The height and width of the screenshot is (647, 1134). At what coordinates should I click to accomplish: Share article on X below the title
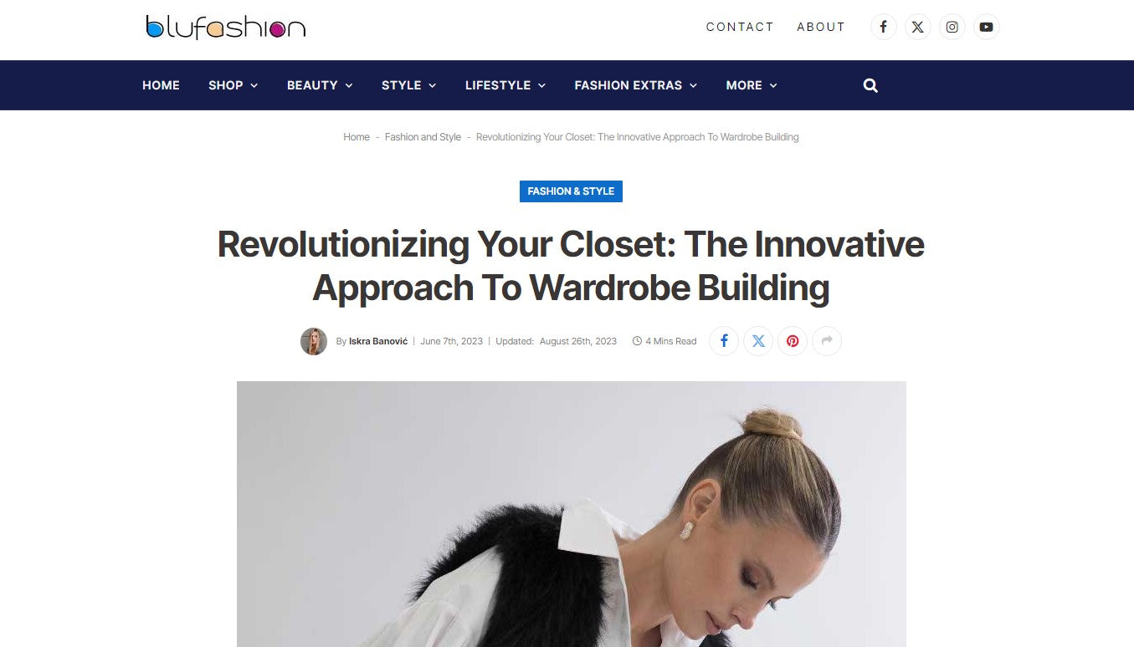pyautogui.click(x=758, y=341)
